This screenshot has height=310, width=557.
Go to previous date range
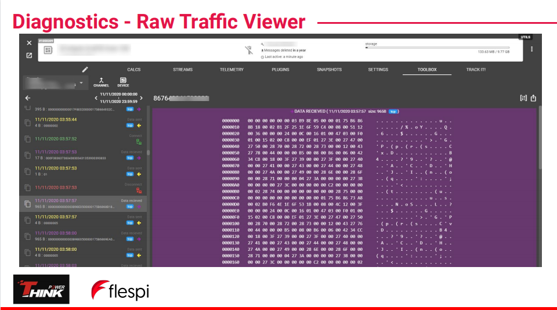point(96,98)
